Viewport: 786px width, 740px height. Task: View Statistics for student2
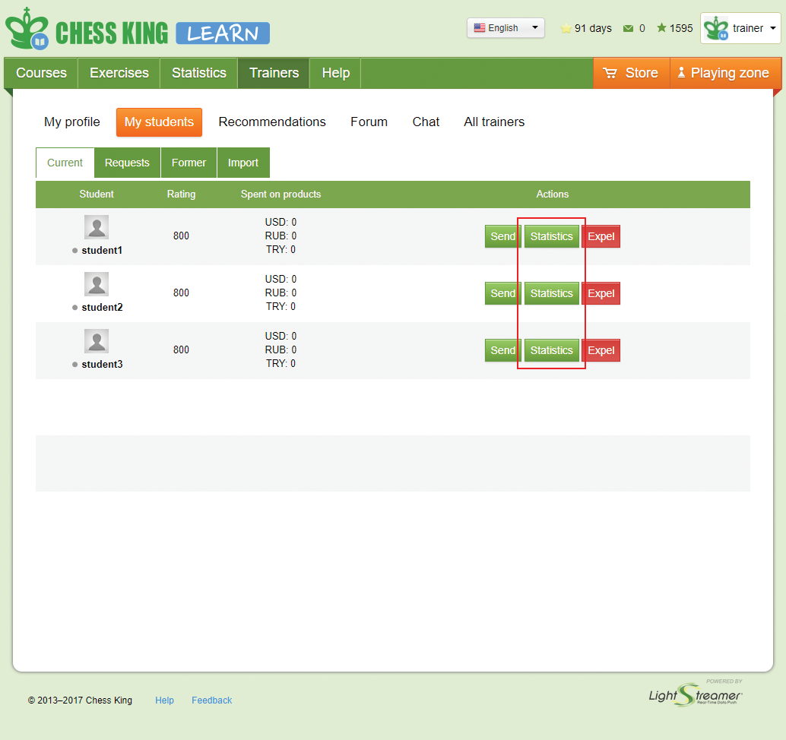tap(551, 293)
